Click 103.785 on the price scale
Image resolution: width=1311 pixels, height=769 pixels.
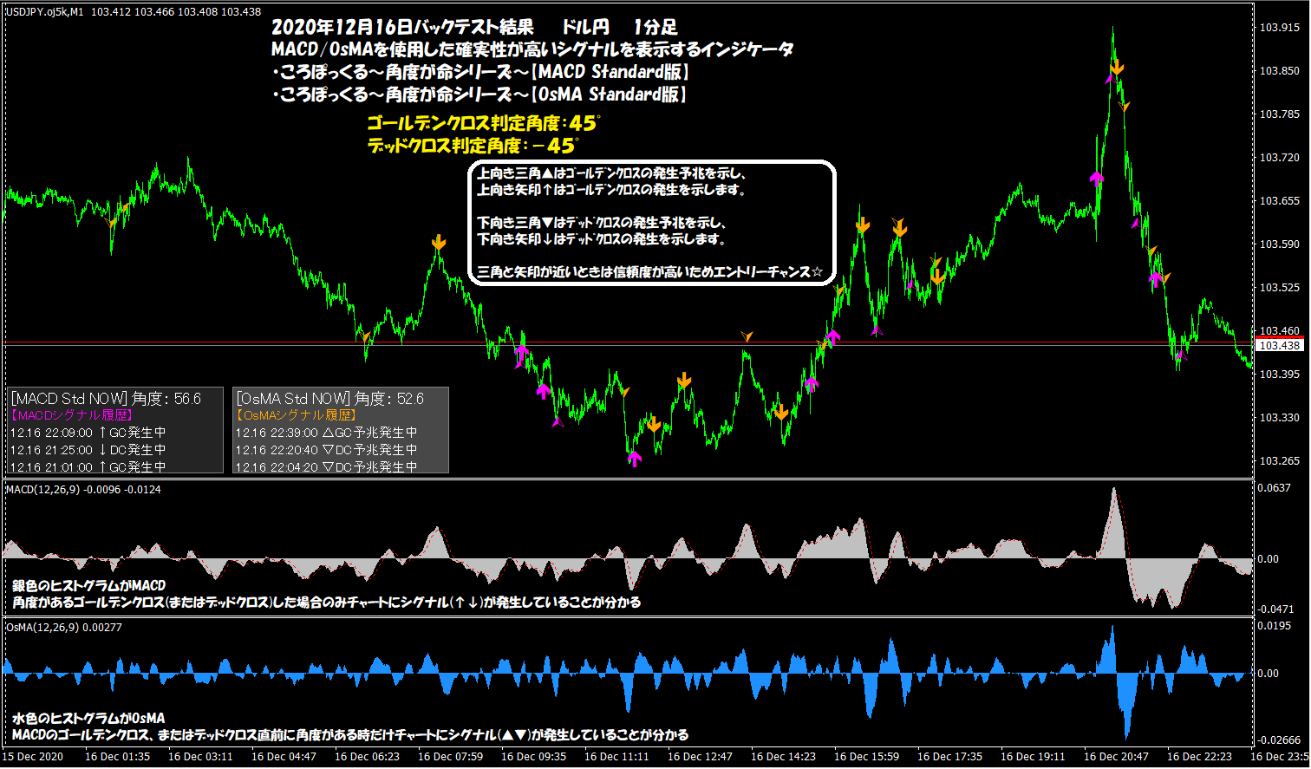tap(1280, 114)
